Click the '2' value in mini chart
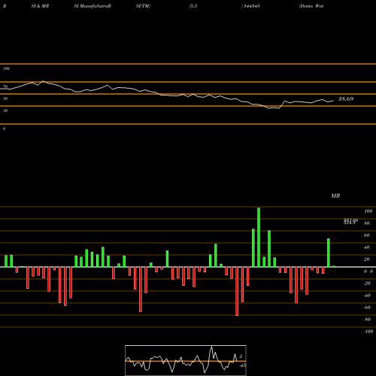Screen dimensions: 376x376 coord(241,356)
